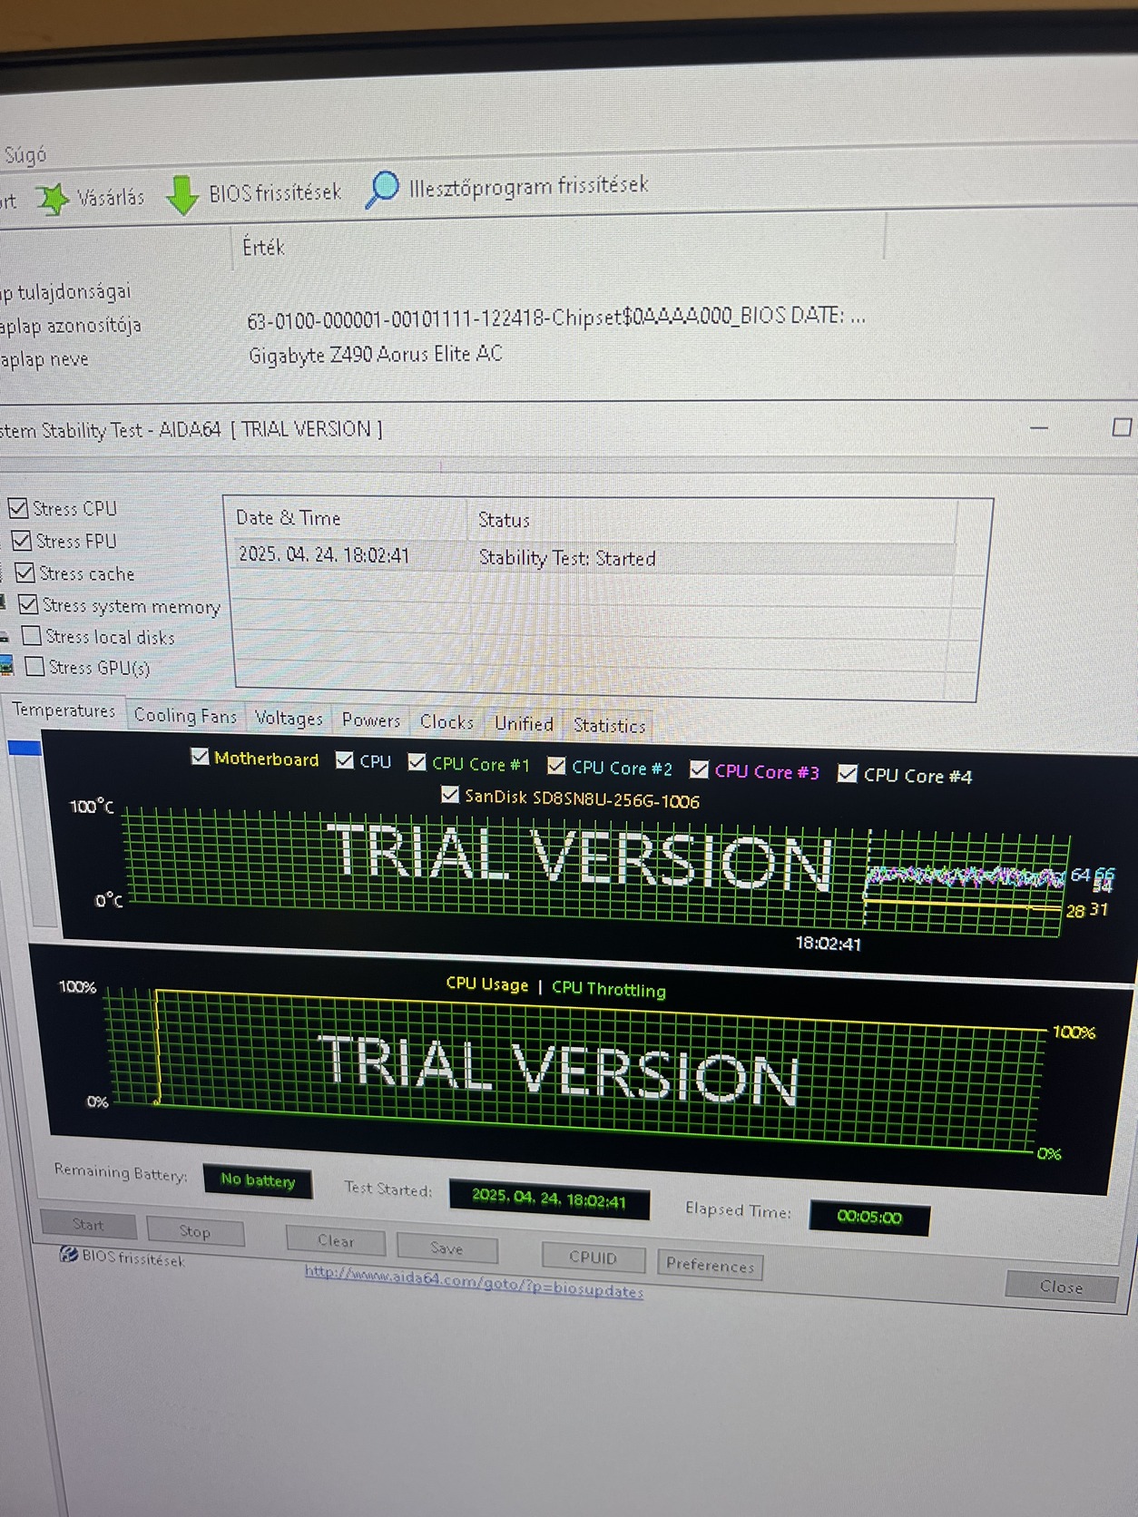Uncheck the CPU temperature checkbox

(345, 760)
